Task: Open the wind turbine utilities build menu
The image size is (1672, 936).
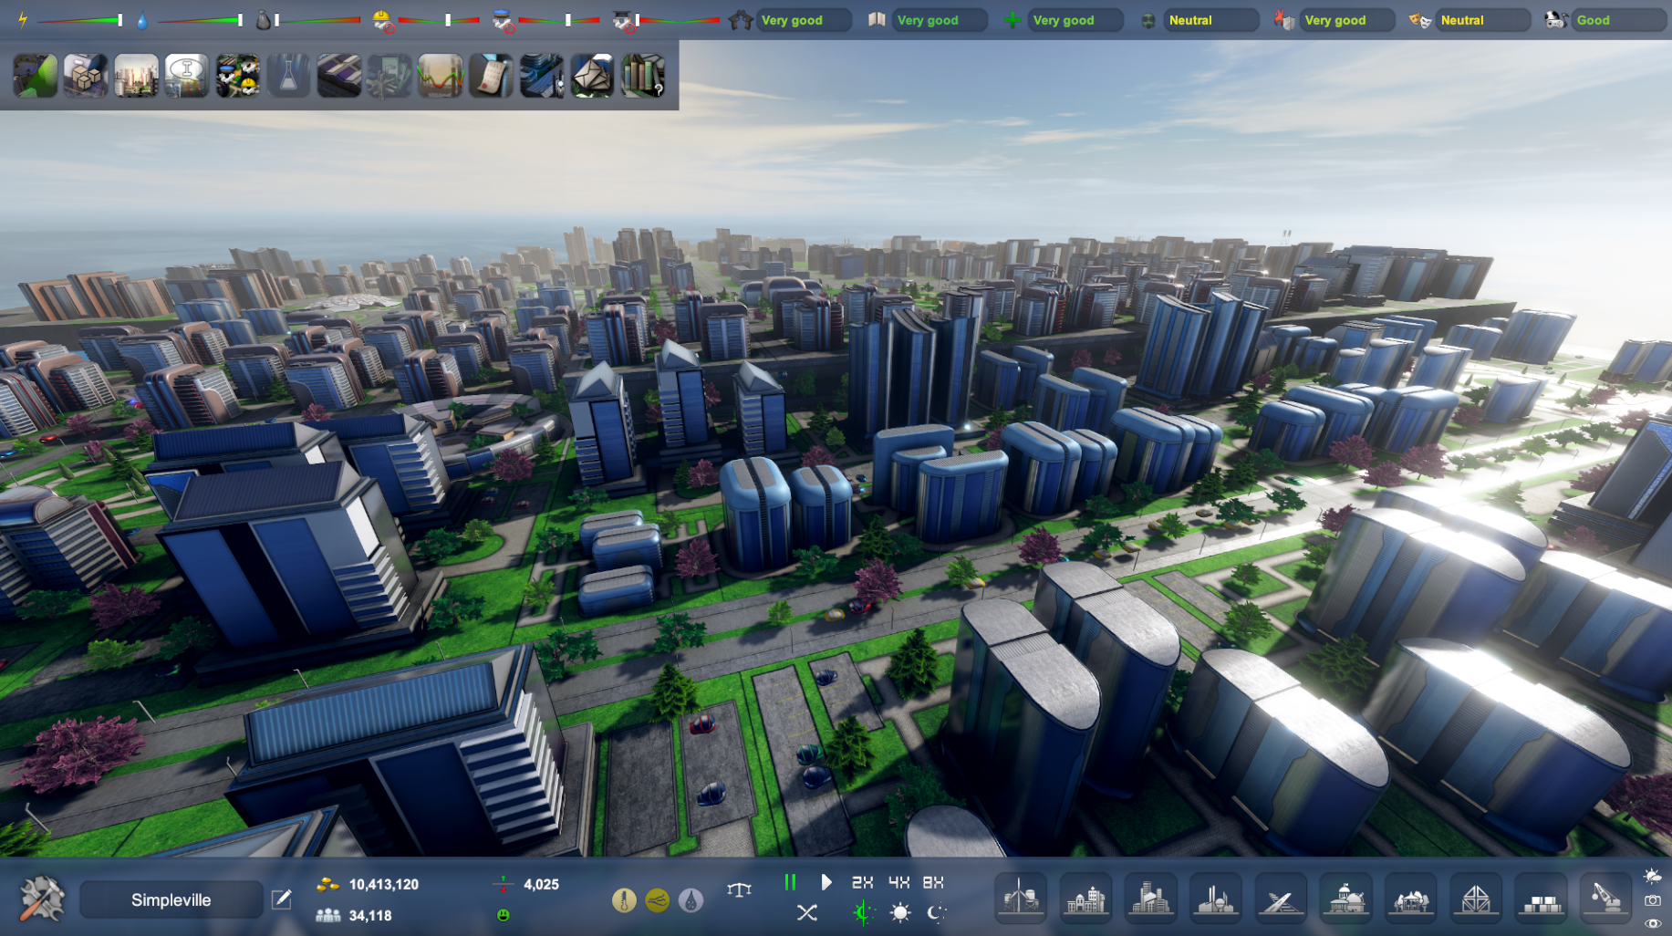Action: point(1021,898)
